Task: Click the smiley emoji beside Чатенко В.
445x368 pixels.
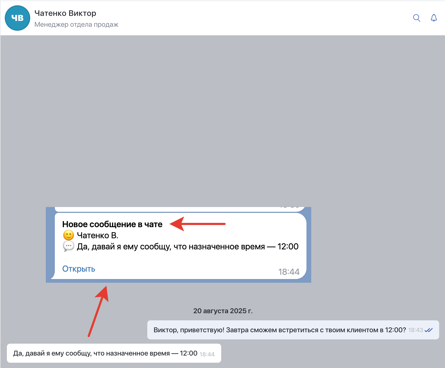Action: (x=69, y=235)
